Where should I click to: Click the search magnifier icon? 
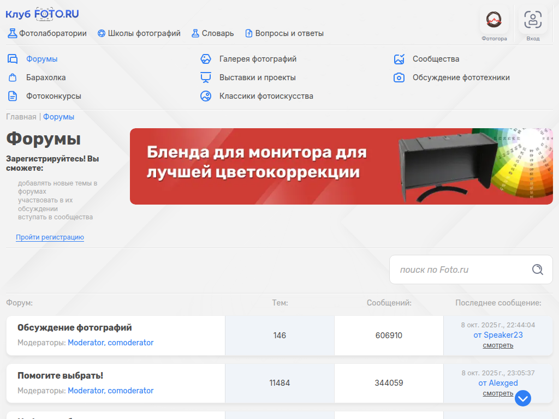537,270
